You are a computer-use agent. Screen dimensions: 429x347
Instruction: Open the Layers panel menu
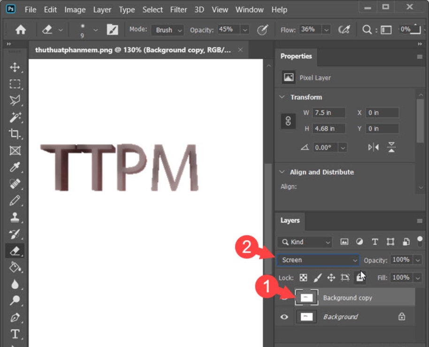pyautogui.click(x=420, y=221)
